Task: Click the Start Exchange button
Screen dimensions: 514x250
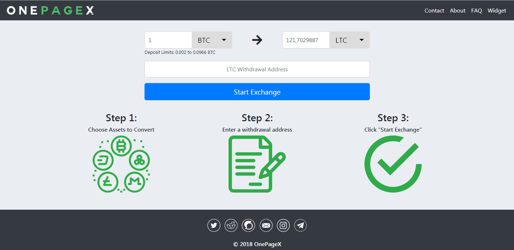Action: pos(257,92)
